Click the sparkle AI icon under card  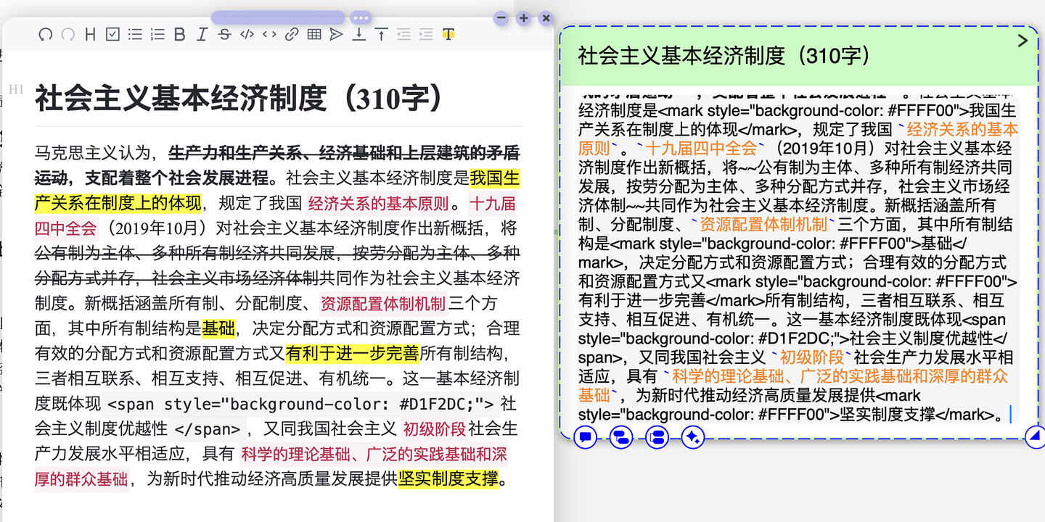(692, 436)
